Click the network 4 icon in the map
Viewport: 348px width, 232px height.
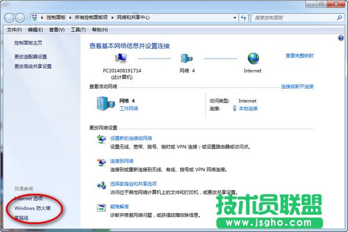click(187, 59)
